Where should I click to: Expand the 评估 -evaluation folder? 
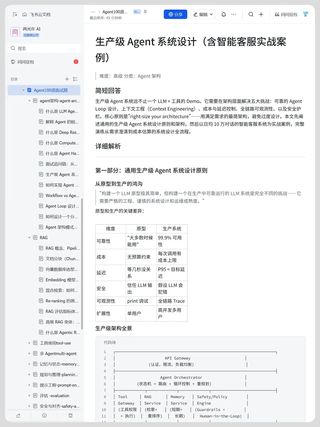click(29, 396)
